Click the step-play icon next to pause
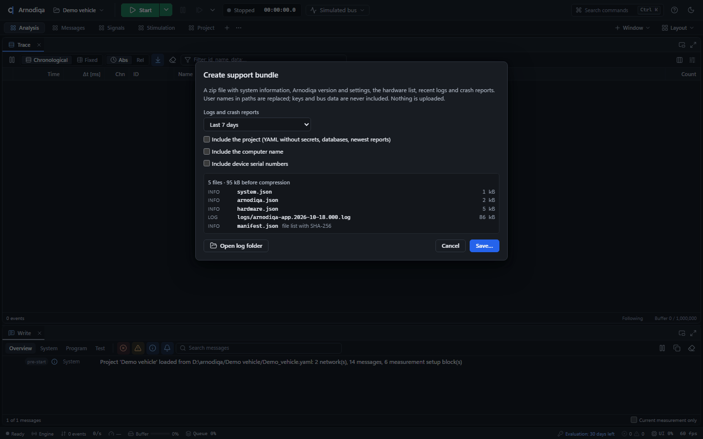 coord(199,10)
